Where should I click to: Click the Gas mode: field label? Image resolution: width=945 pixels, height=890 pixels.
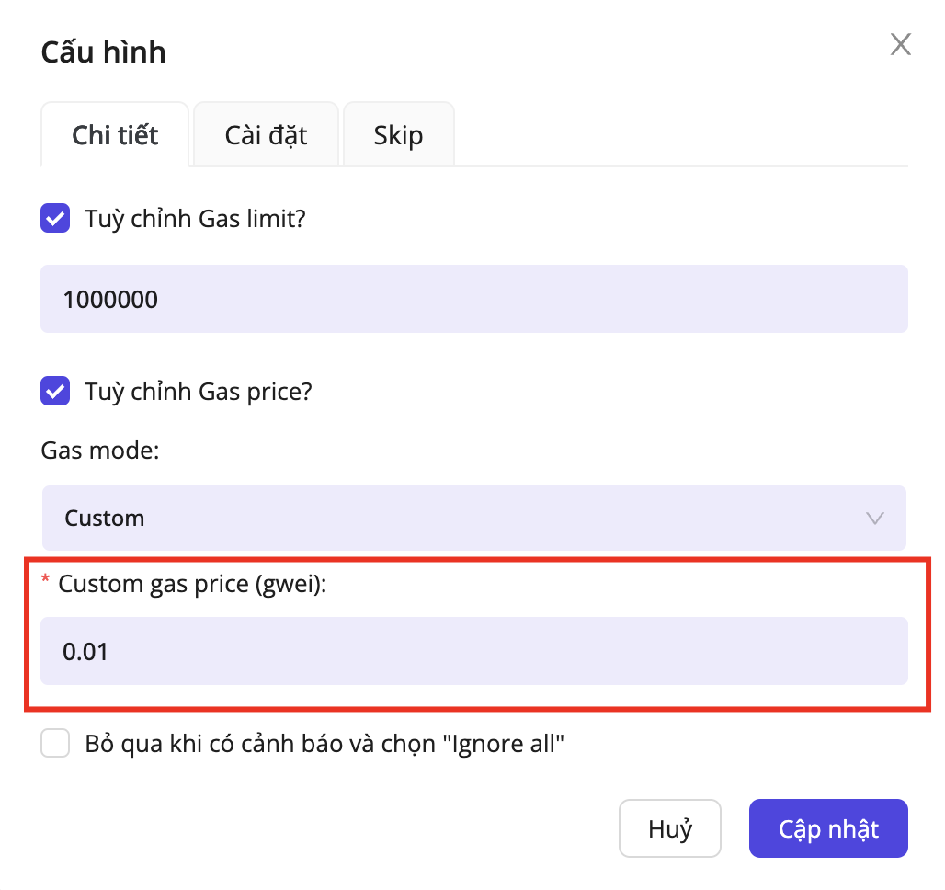click(100, 451)
